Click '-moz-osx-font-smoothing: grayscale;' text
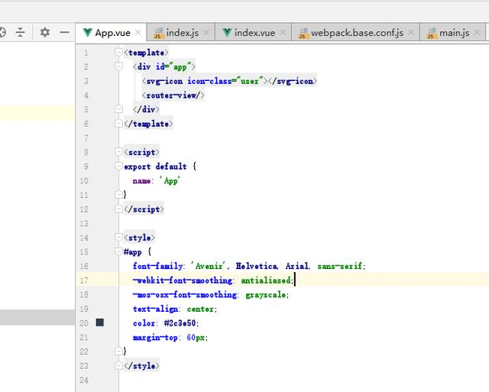 point(211,295)
